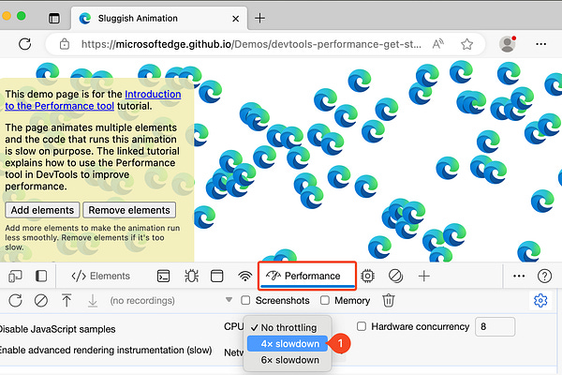Open the Network wifi icon tool
Screen dimensions: 562x375
click(244, 276)
